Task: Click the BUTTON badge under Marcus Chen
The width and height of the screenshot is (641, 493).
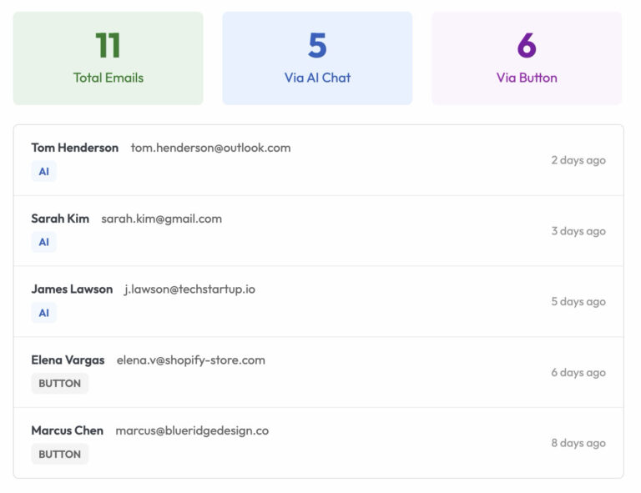Action: 60,455
